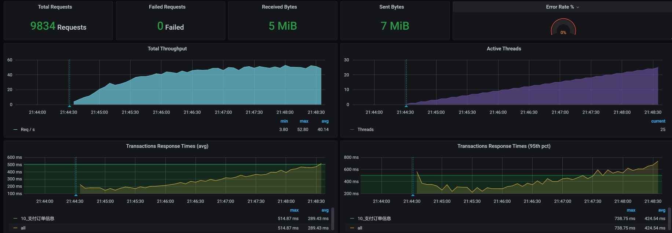Open the Total Throughput panel title menu

[167, 49]
